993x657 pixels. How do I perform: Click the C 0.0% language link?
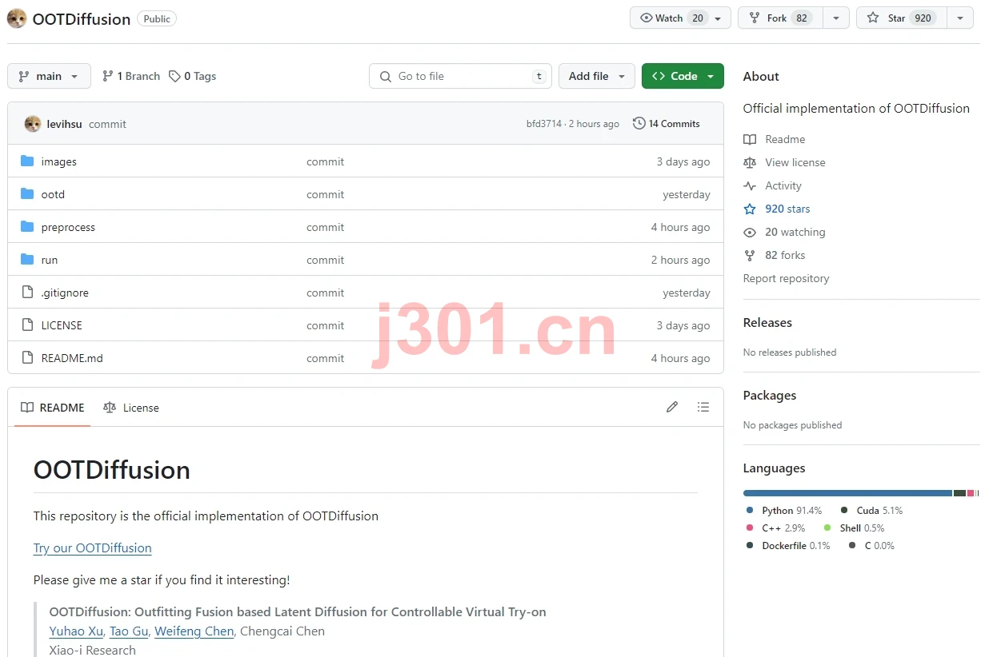click(872, 546)
